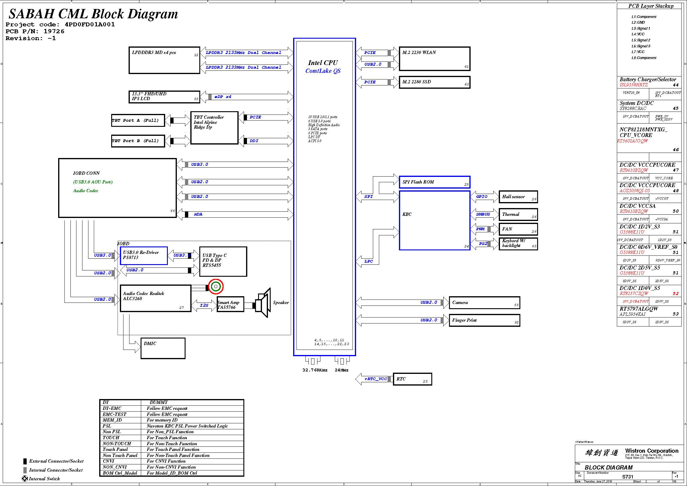
Task: Click the M.2 2230 WLAN block
Action: tap(434, 59)
